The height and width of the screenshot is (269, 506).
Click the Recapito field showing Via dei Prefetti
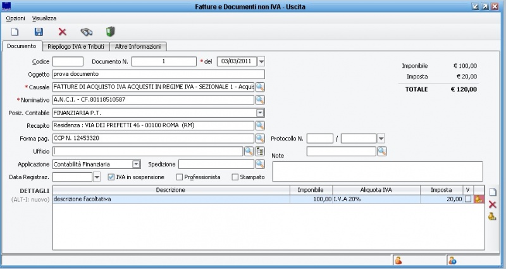tap(153, 125)
